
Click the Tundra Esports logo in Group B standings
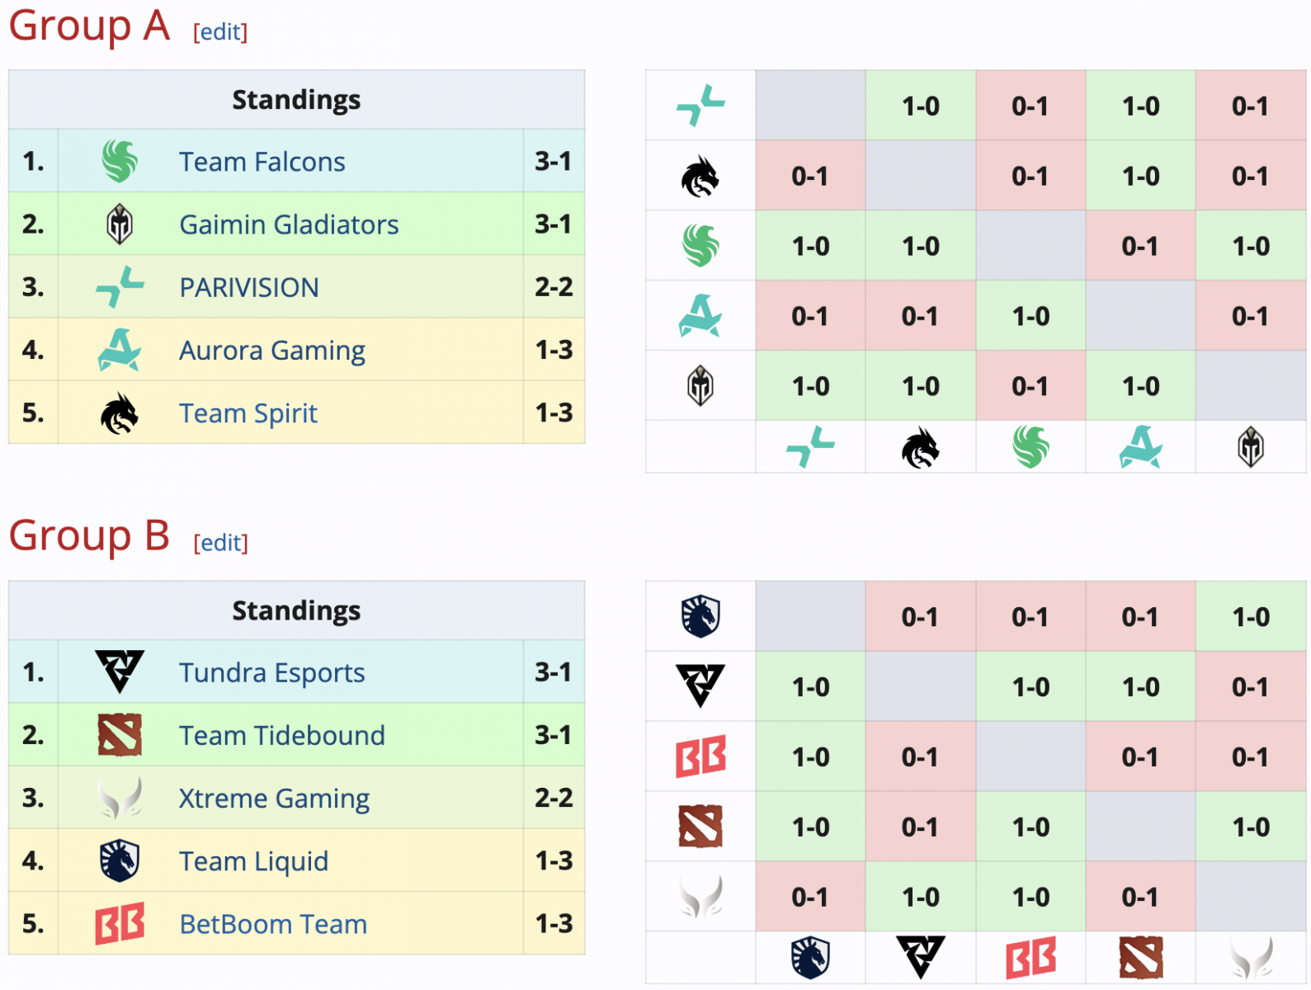120,672
